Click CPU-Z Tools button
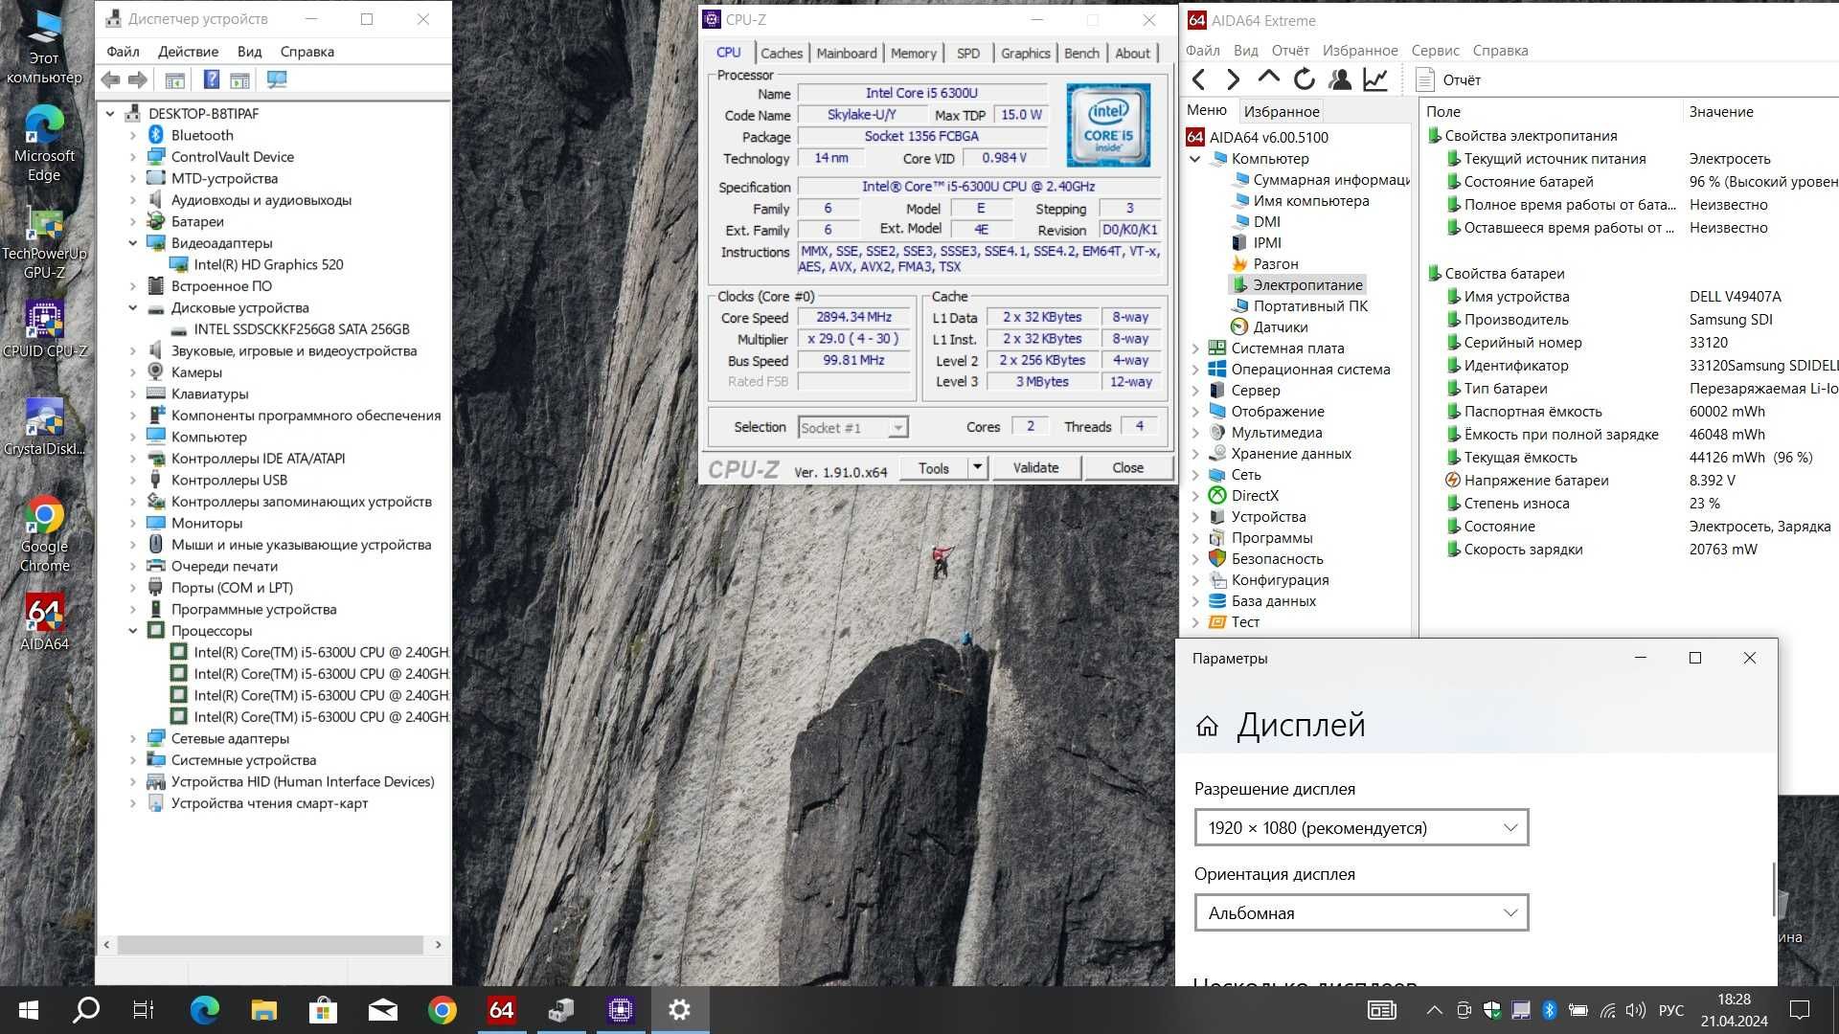Image resolution: width=1839 pixels, height=1034 pixels. pyautogui.click(x=933, y=467)
